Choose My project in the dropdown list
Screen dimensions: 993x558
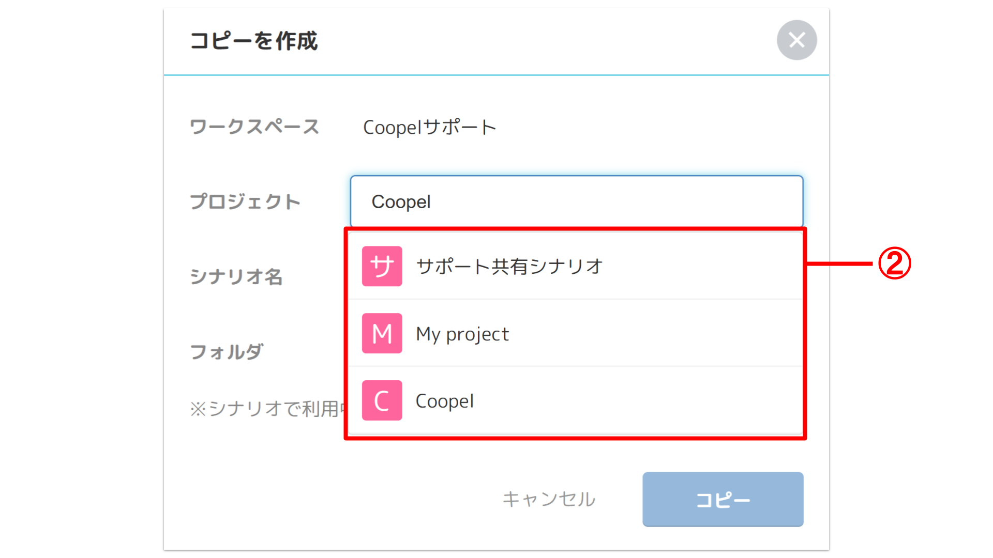pos(462,334)
